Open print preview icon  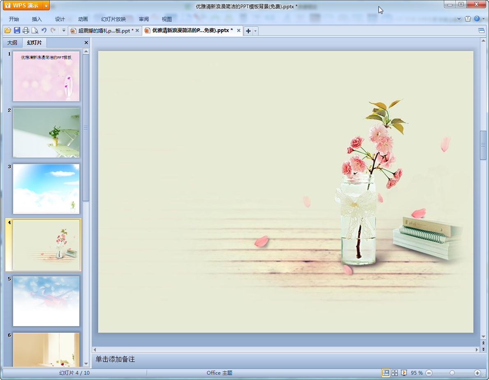pos(35,30)
